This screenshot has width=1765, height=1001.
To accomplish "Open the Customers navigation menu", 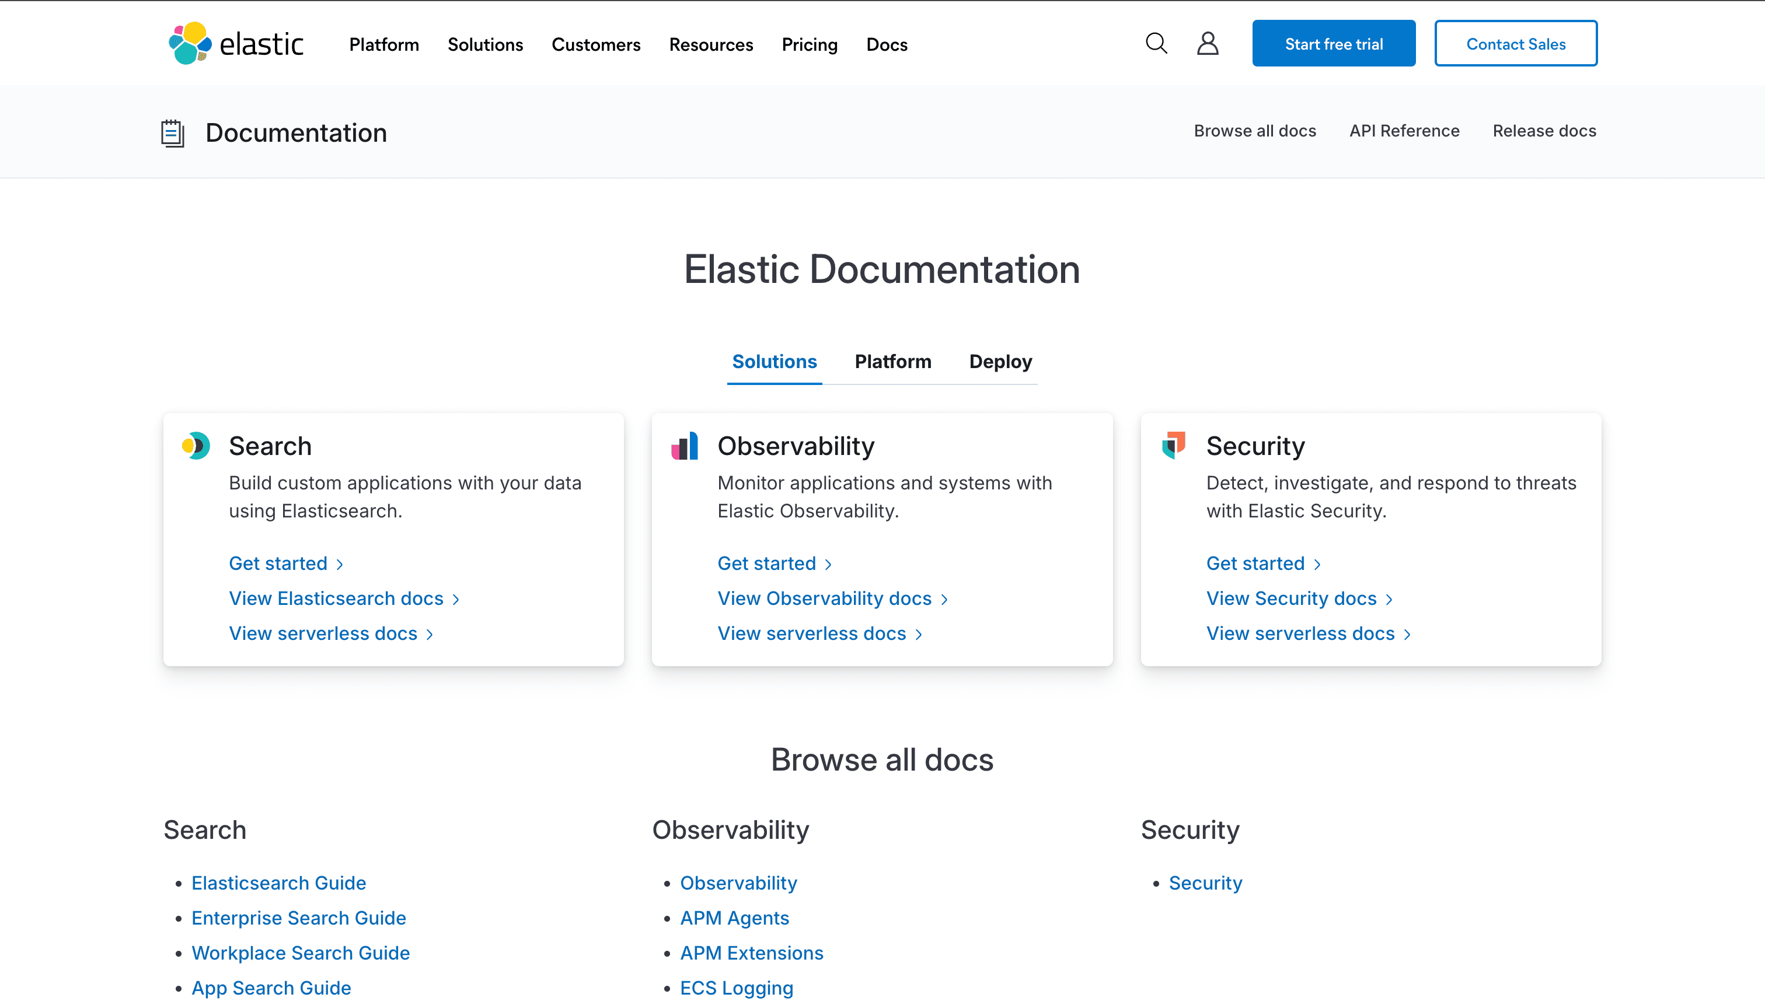I will 596,45.
